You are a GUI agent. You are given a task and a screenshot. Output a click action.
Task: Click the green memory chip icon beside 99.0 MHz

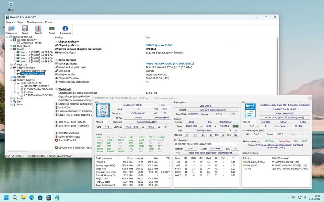point(236,126)
